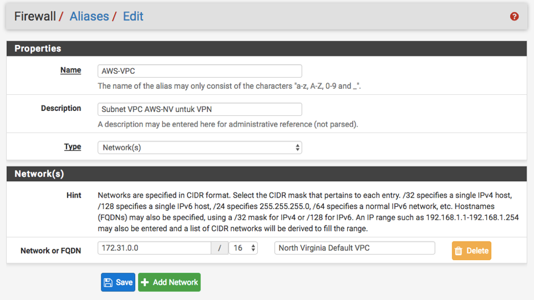Open the CIDR mask dropdown showing 16

pyautogui.click(x=243, y=248)
